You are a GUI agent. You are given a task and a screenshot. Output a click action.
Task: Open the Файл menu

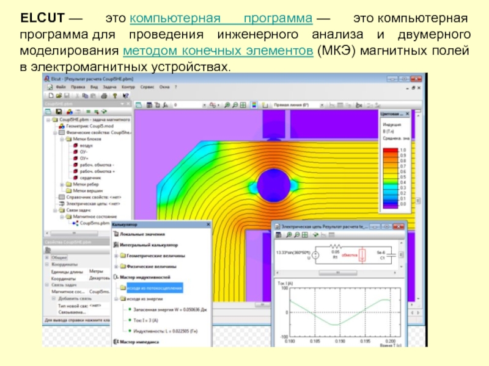[x=61, y=87]
